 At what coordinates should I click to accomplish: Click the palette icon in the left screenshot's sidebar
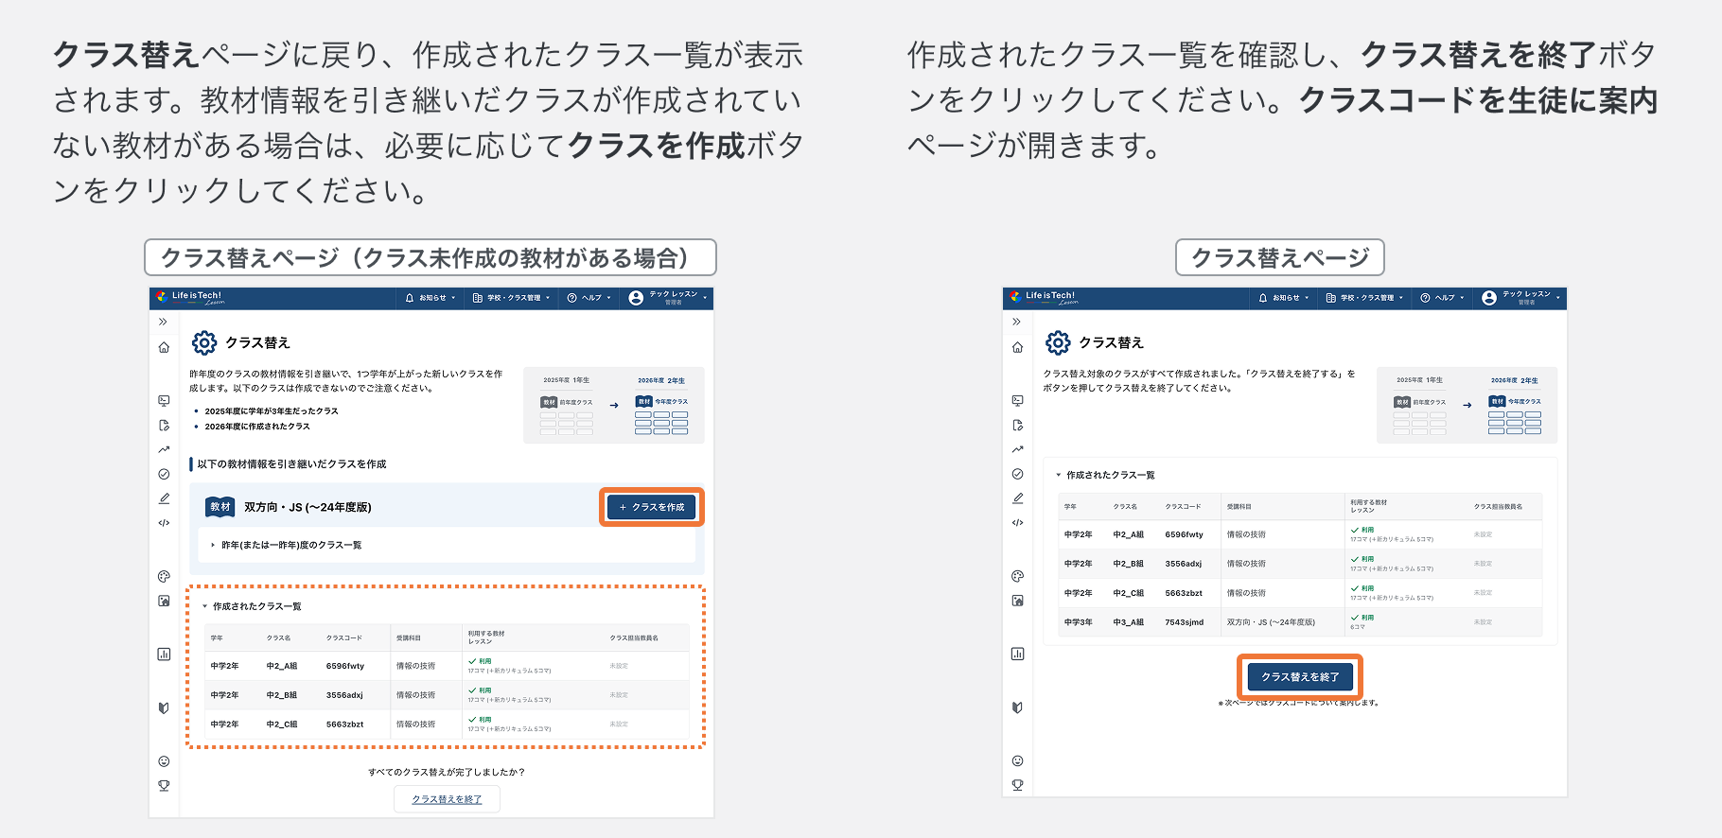pos(164,576)
